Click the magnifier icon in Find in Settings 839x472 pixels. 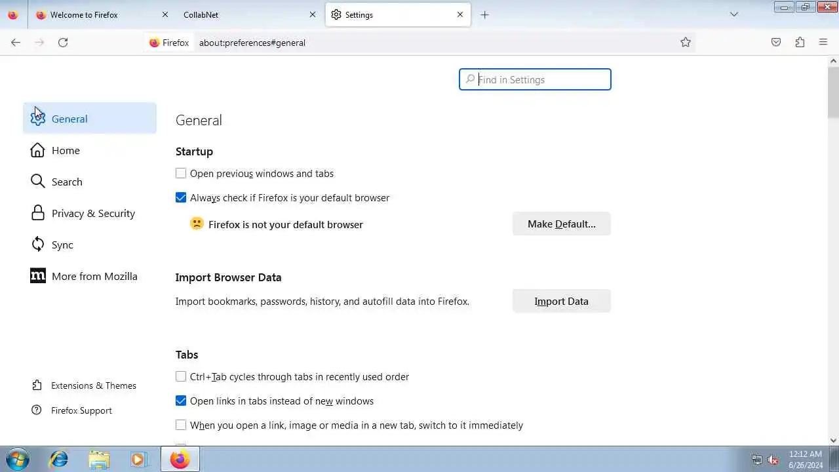point(470,79)
